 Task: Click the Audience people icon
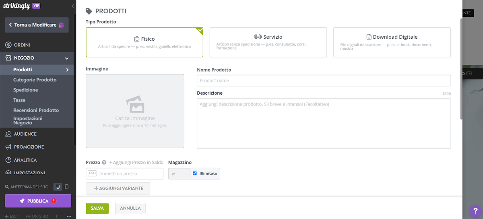point(8,134)
